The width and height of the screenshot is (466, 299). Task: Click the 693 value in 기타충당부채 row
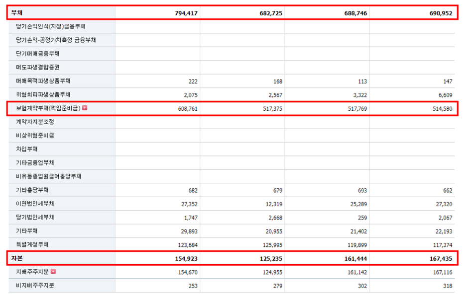coord(362,191)
